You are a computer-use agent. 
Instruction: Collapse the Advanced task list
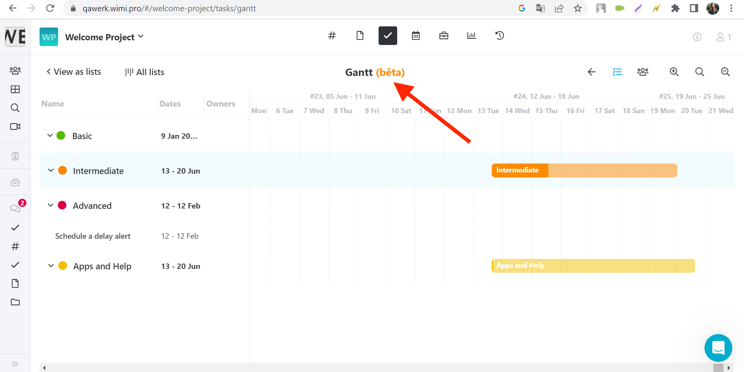click(x=50, y=205)
